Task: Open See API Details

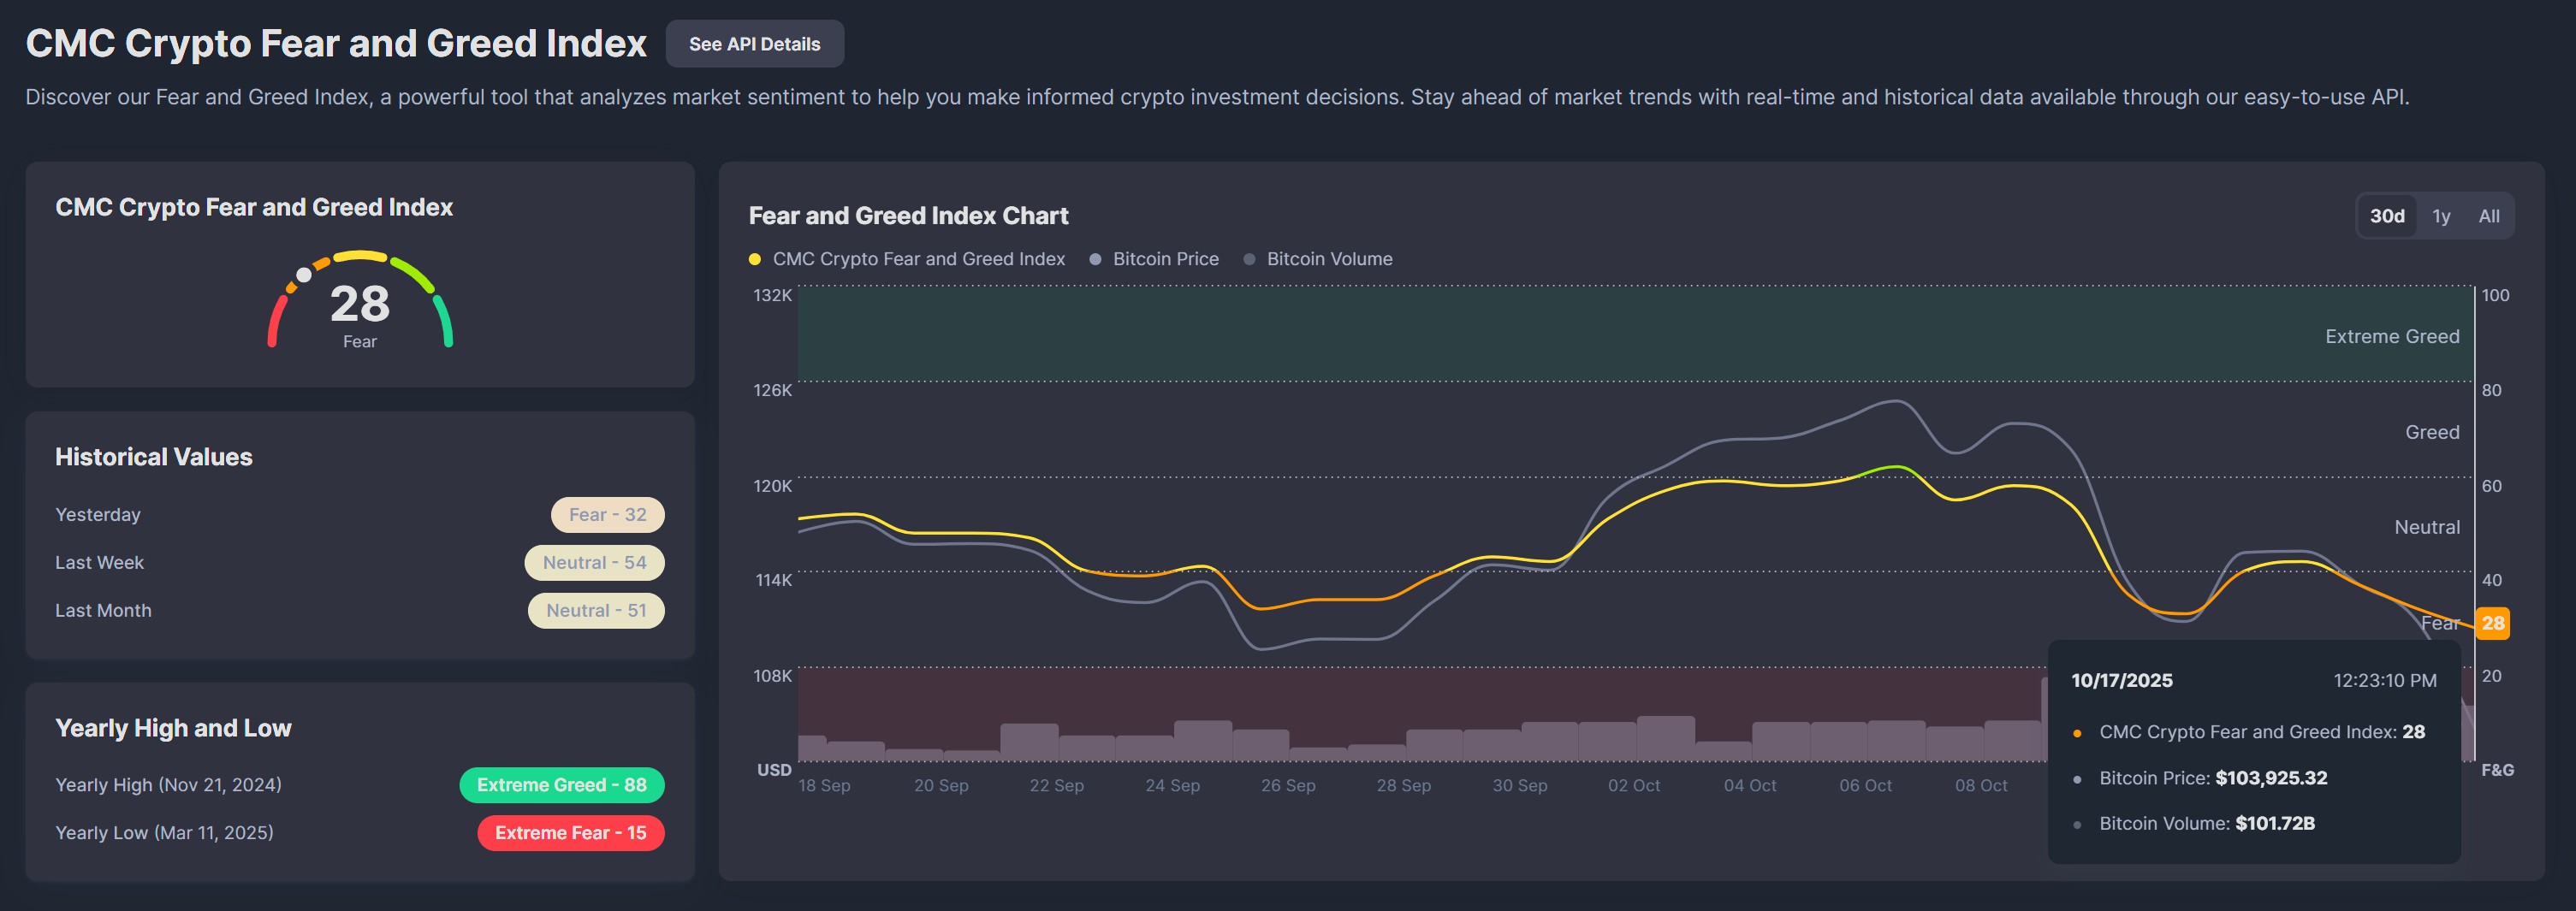Action: point(754,43)
